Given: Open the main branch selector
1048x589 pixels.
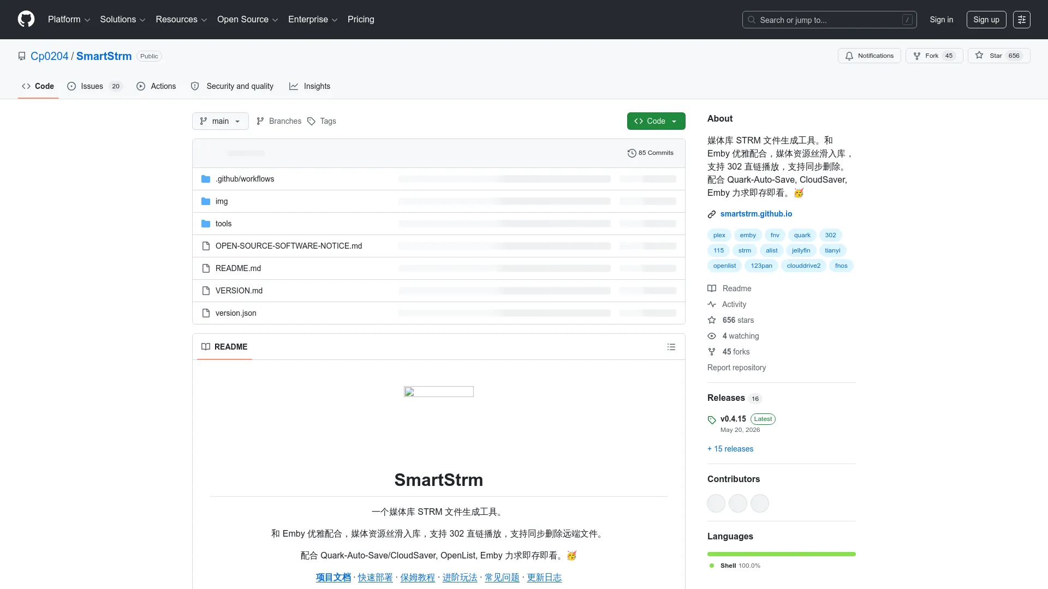Looking at the screenshot, I should pyautogui.click(x=221, y=121).
